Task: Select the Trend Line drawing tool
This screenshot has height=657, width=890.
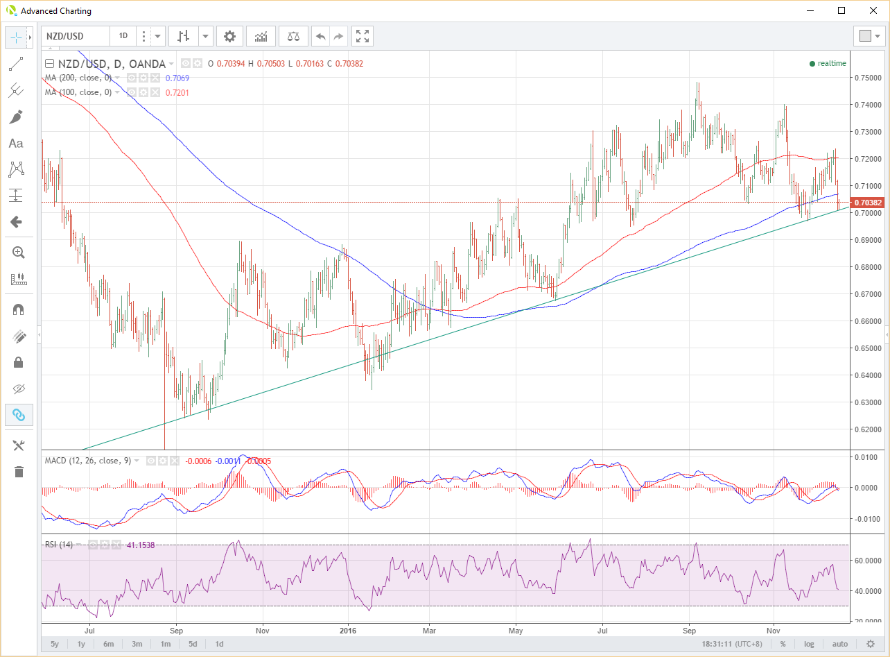Action: coord(16,65)
